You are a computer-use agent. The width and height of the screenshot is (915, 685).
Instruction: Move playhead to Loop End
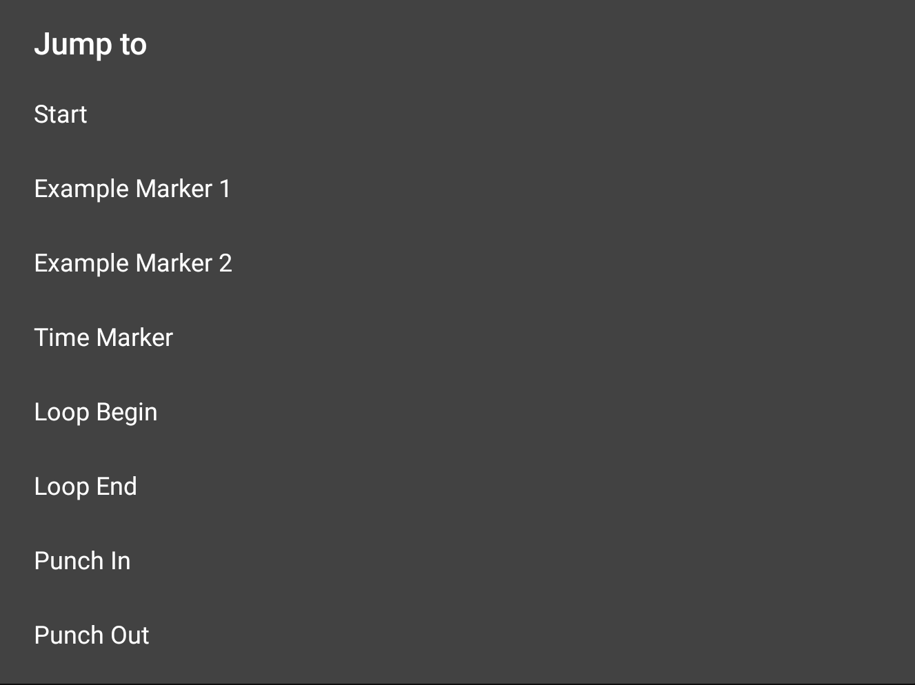pos(86,487)
